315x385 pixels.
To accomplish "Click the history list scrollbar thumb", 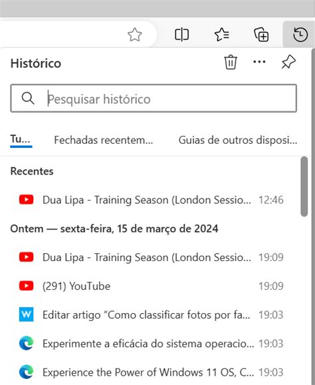I will (x=304, y=187).
